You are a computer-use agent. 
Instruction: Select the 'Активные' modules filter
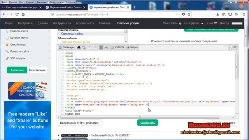[x=17, y=70]
